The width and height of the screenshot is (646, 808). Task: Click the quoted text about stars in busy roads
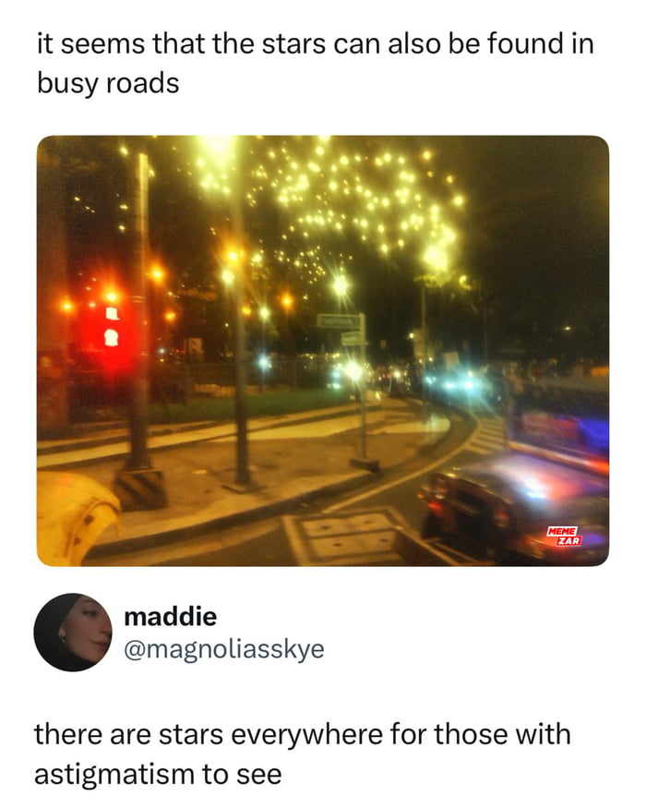tap(316, 64)
